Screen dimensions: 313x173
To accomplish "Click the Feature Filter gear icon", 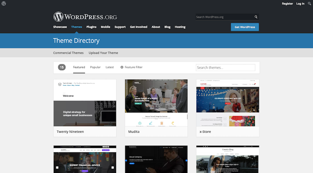I will 122,67.
